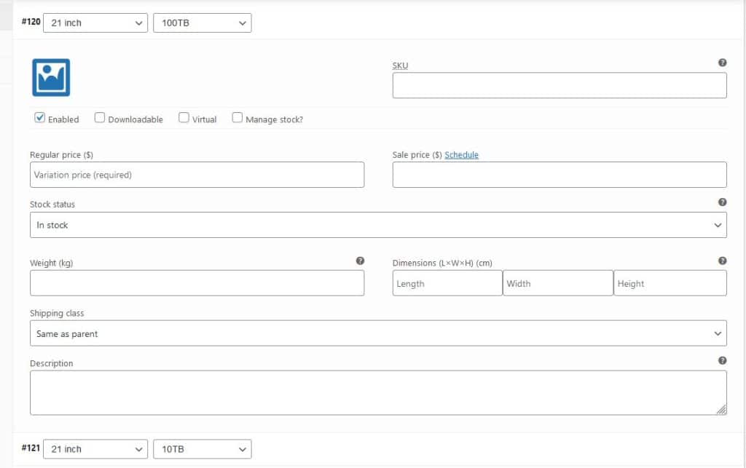Click the Description help icon
The height and width of the screenshot is (468, 746).
(x=723, y=360)
